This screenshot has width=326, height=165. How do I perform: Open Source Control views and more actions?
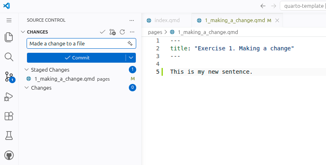pos(132,20)
